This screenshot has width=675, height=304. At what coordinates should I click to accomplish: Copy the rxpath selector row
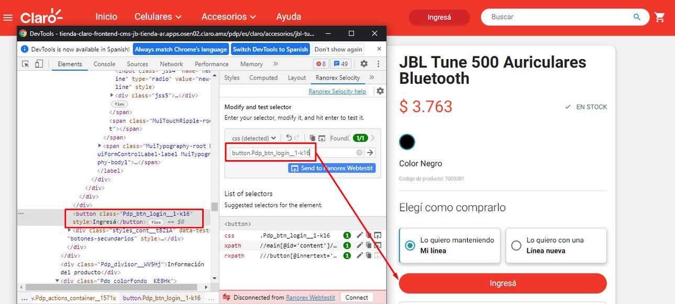[x=369, y=255]
